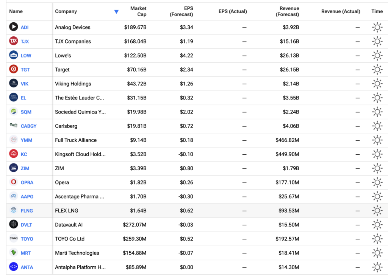388x275 pixels.
Task: Click the TJX red company logo
Action: [x=14, y=41]
